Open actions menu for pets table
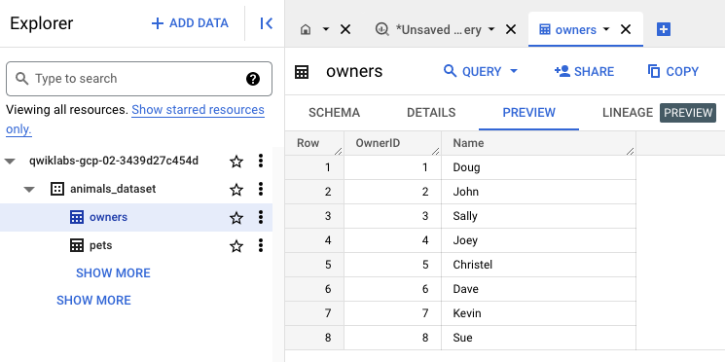The height and width of the screenshot is (362, 725). 261,245
